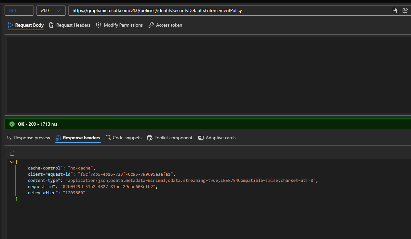Open the Code snippets tab
Screen dimensions: 411x239
tap(124, 138)
